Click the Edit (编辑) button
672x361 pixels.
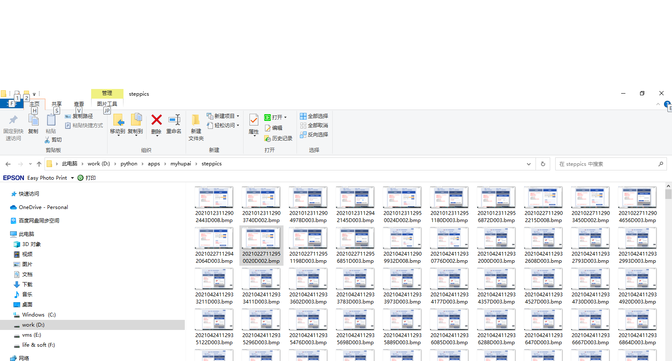click(273, 128)
